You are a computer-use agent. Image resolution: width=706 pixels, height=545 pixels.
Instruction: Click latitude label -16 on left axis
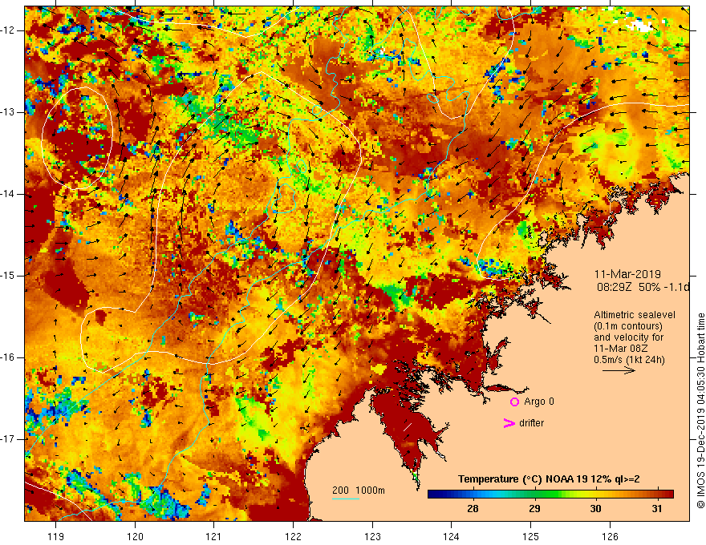click(x=8, y=357)
